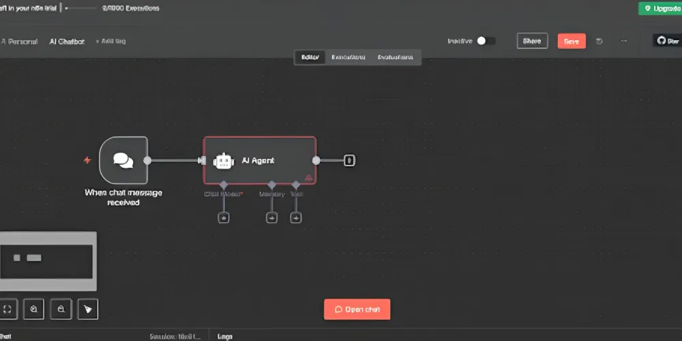
Task: Open the Personal project breadcrumb
Action: 20,42
